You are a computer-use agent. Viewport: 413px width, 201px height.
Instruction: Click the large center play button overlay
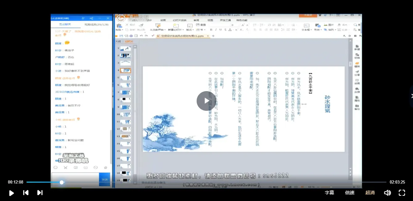(x=206, y=101)
